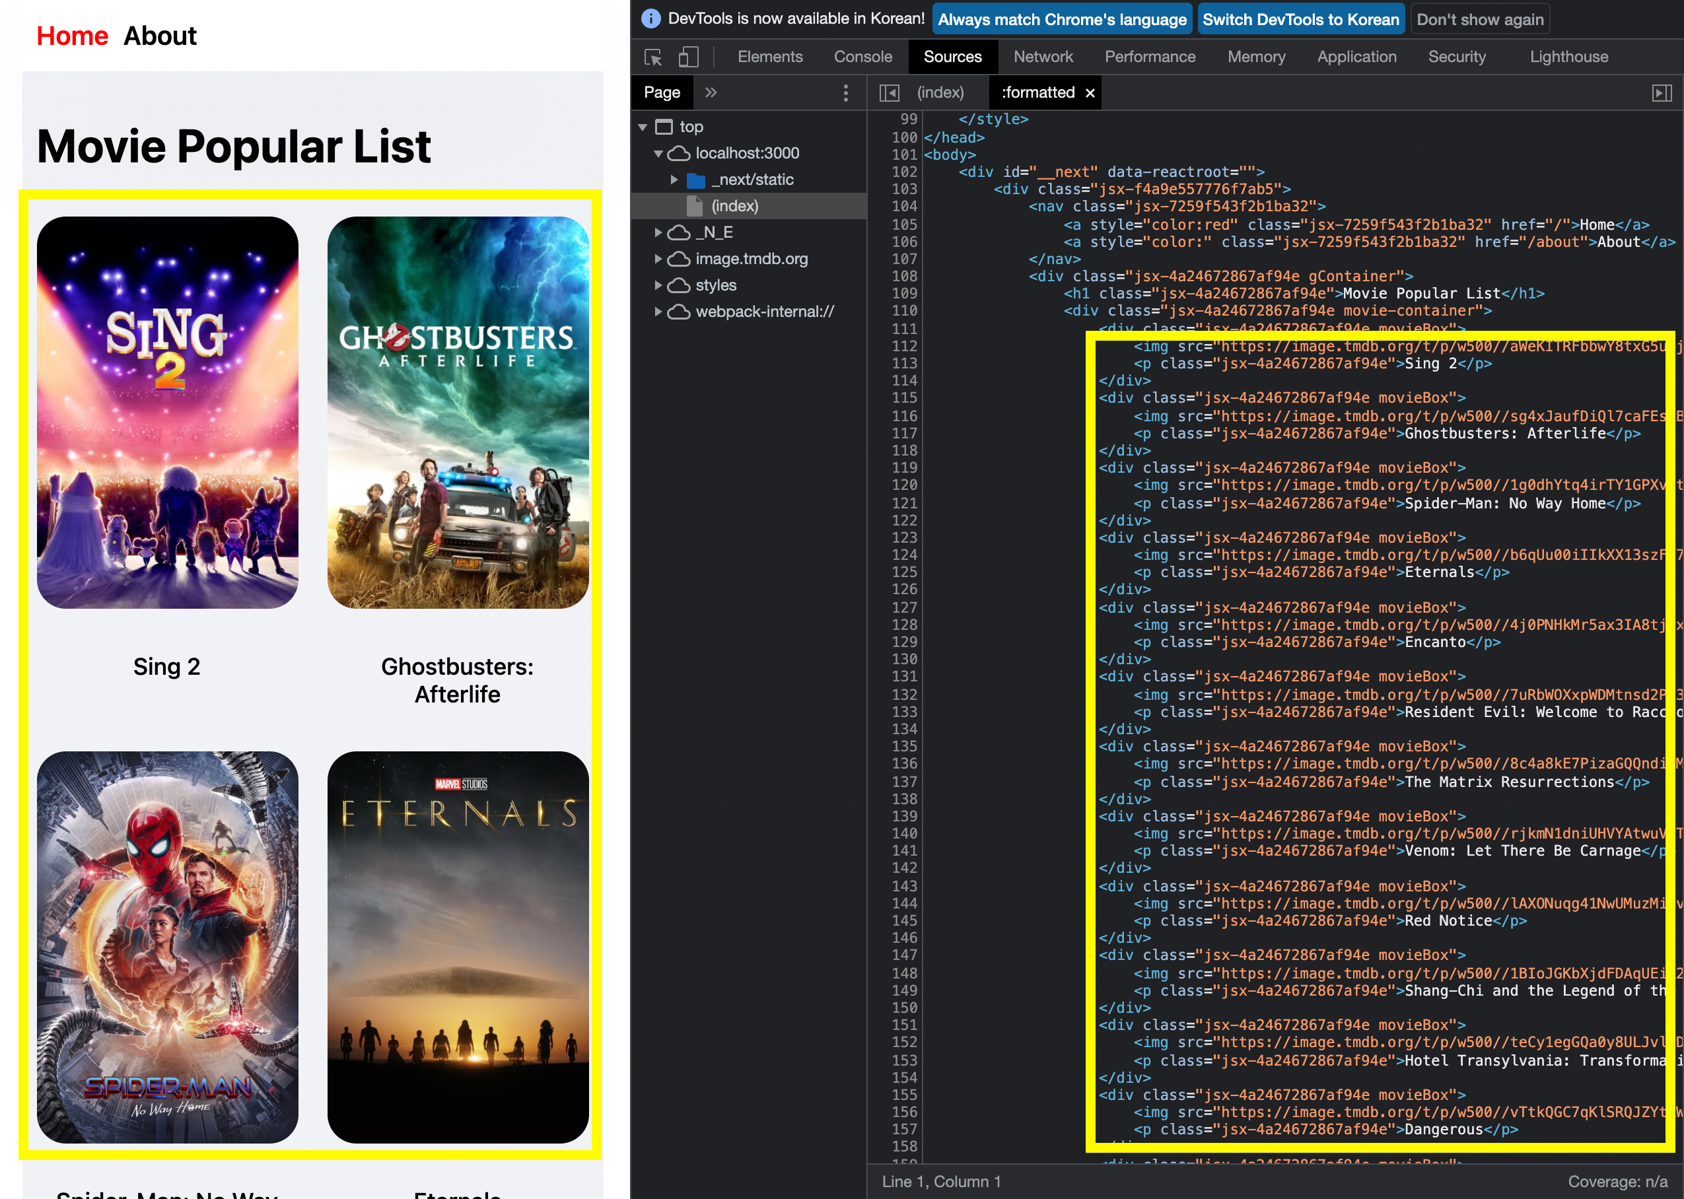The height and width of the screenshot is (1199, 1684).
Task: Click the Ghostbusters Afterlife poster
Action: tap(458, 412)
